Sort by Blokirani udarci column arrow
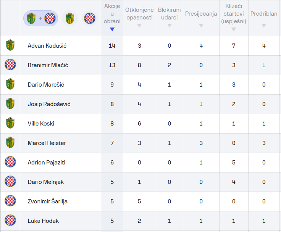 coord(169,26)
